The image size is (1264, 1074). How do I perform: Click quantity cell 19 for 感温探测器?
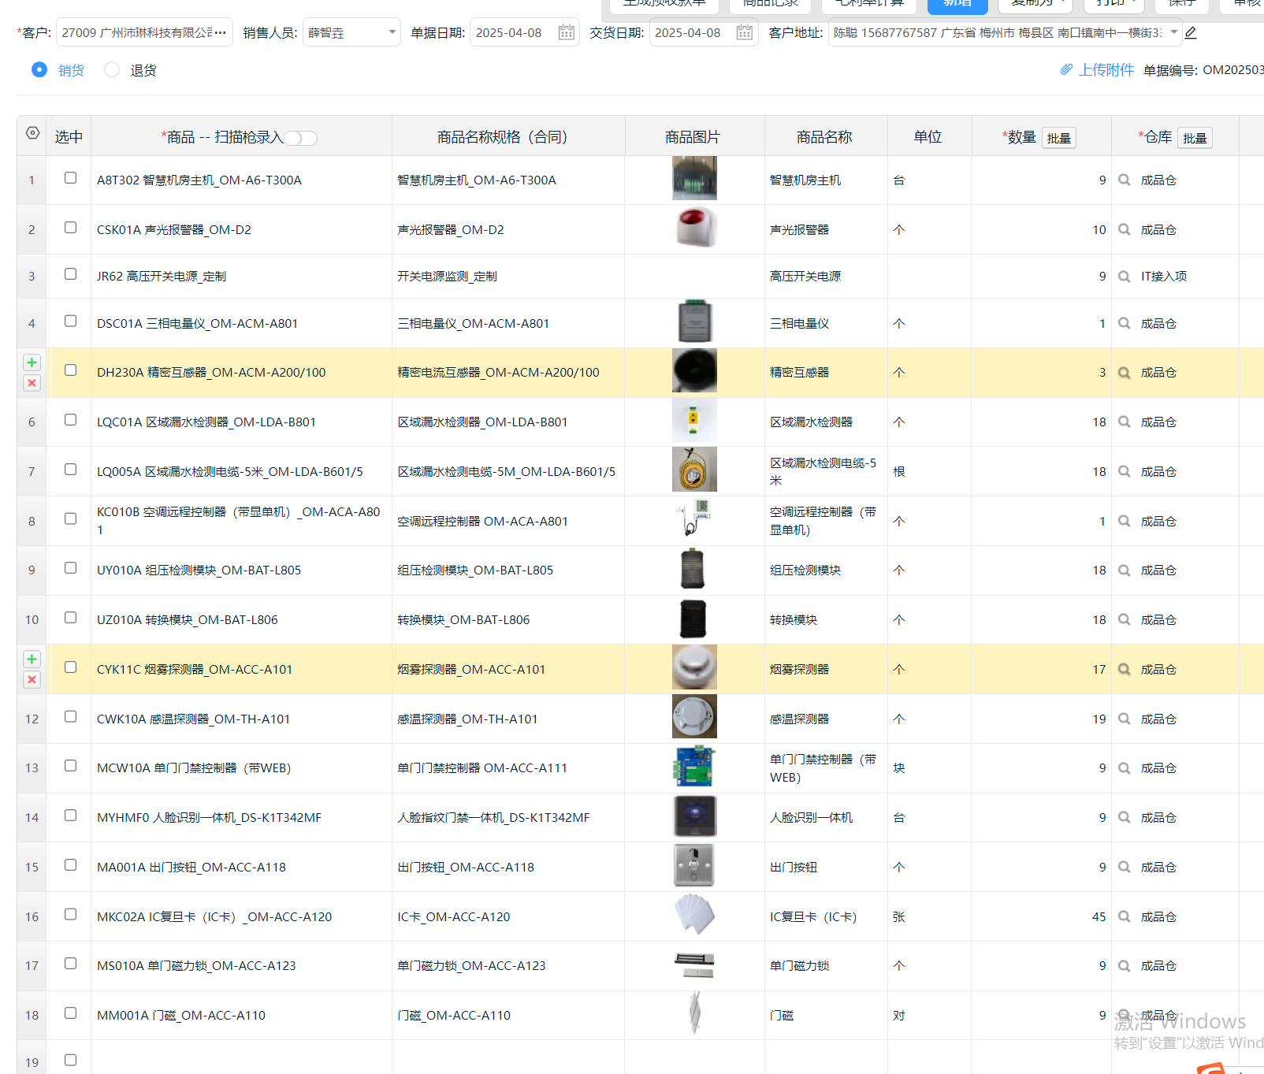(x=1041, y=719)
